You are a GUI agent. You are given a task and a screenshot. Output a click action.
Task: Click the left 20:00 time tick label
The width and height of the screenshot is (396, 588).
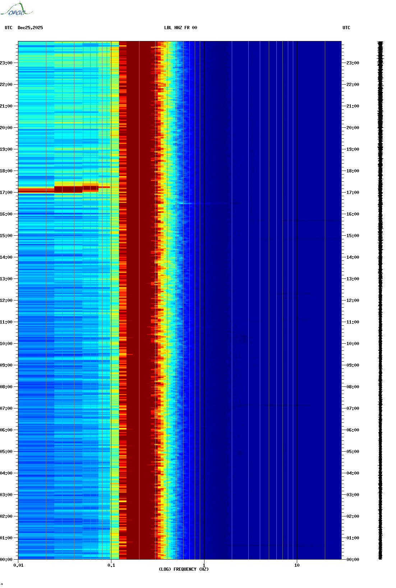[6, 128]
